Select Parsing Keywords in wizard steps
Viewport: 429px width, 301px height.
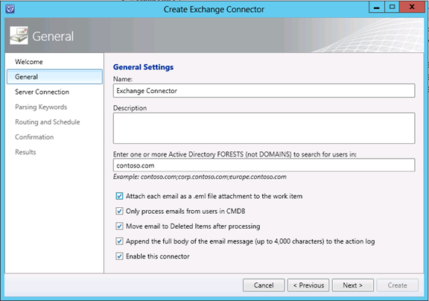41,107
